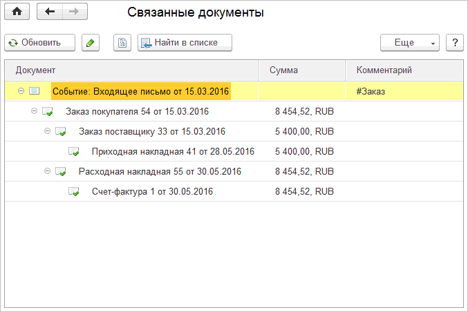Image resolution: width=468 pixels, height=312 pixels.
Task: Collapse the Событие: Входящее письмо node
Action: [x=21, y=91]
